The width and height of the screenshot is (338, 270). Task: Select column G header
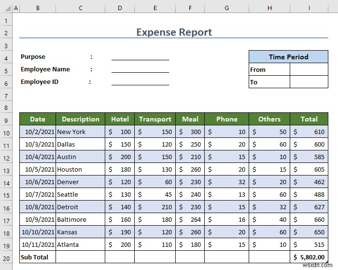point(226,8)
